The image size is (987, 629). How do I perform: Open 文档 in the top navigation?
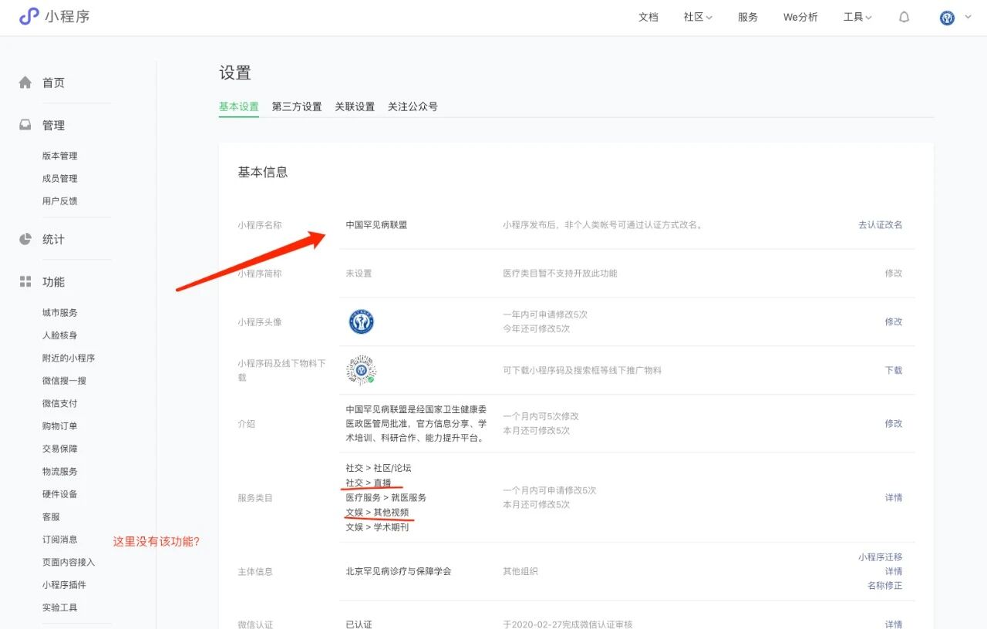(x=648, y=17)
